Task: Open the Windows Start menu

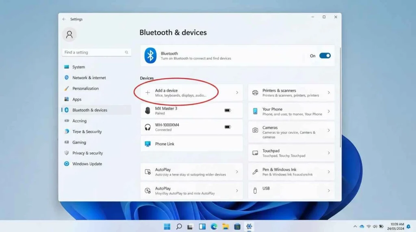Action: click(x=167, y=226)
